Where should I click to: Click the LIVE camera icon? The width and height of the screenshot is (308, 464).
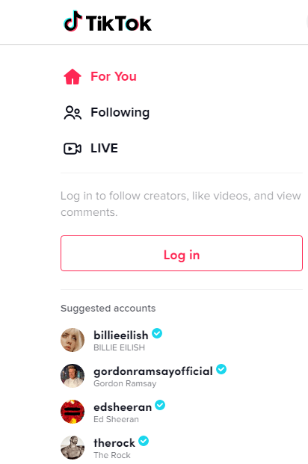[73, 149]
